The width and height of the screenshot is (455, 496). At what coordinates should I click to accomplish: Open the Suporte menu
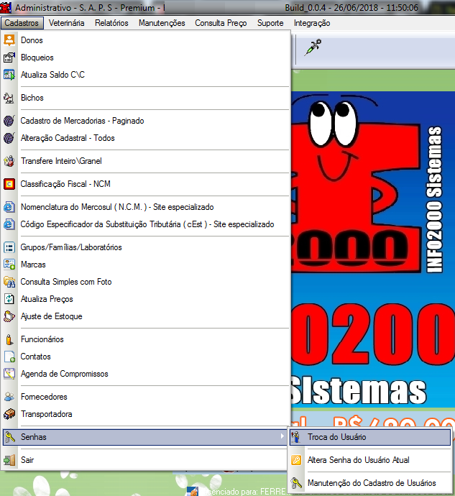(x=270, y=23)
